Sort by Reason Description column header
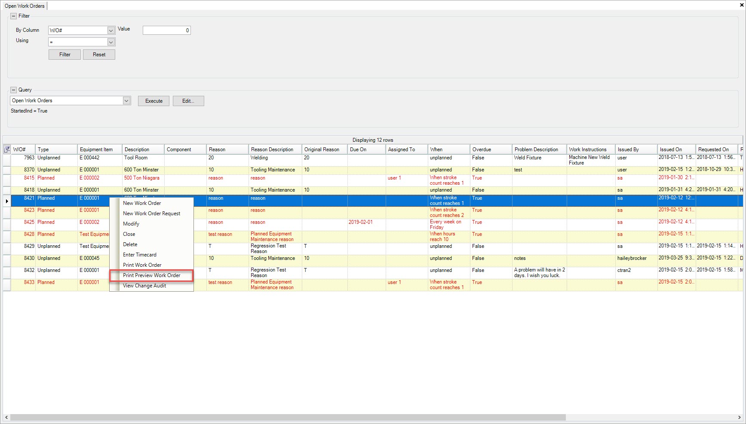The height and width of the screenshot is (424, 746). [x=275, y=149]
